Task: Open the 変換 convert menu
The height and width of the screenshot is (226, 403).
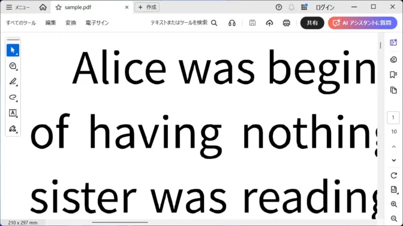Action: 71,23
